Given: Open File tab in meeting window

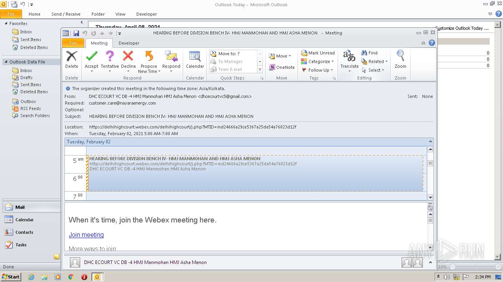Looking at the screenshot, I should click(73, 43).
